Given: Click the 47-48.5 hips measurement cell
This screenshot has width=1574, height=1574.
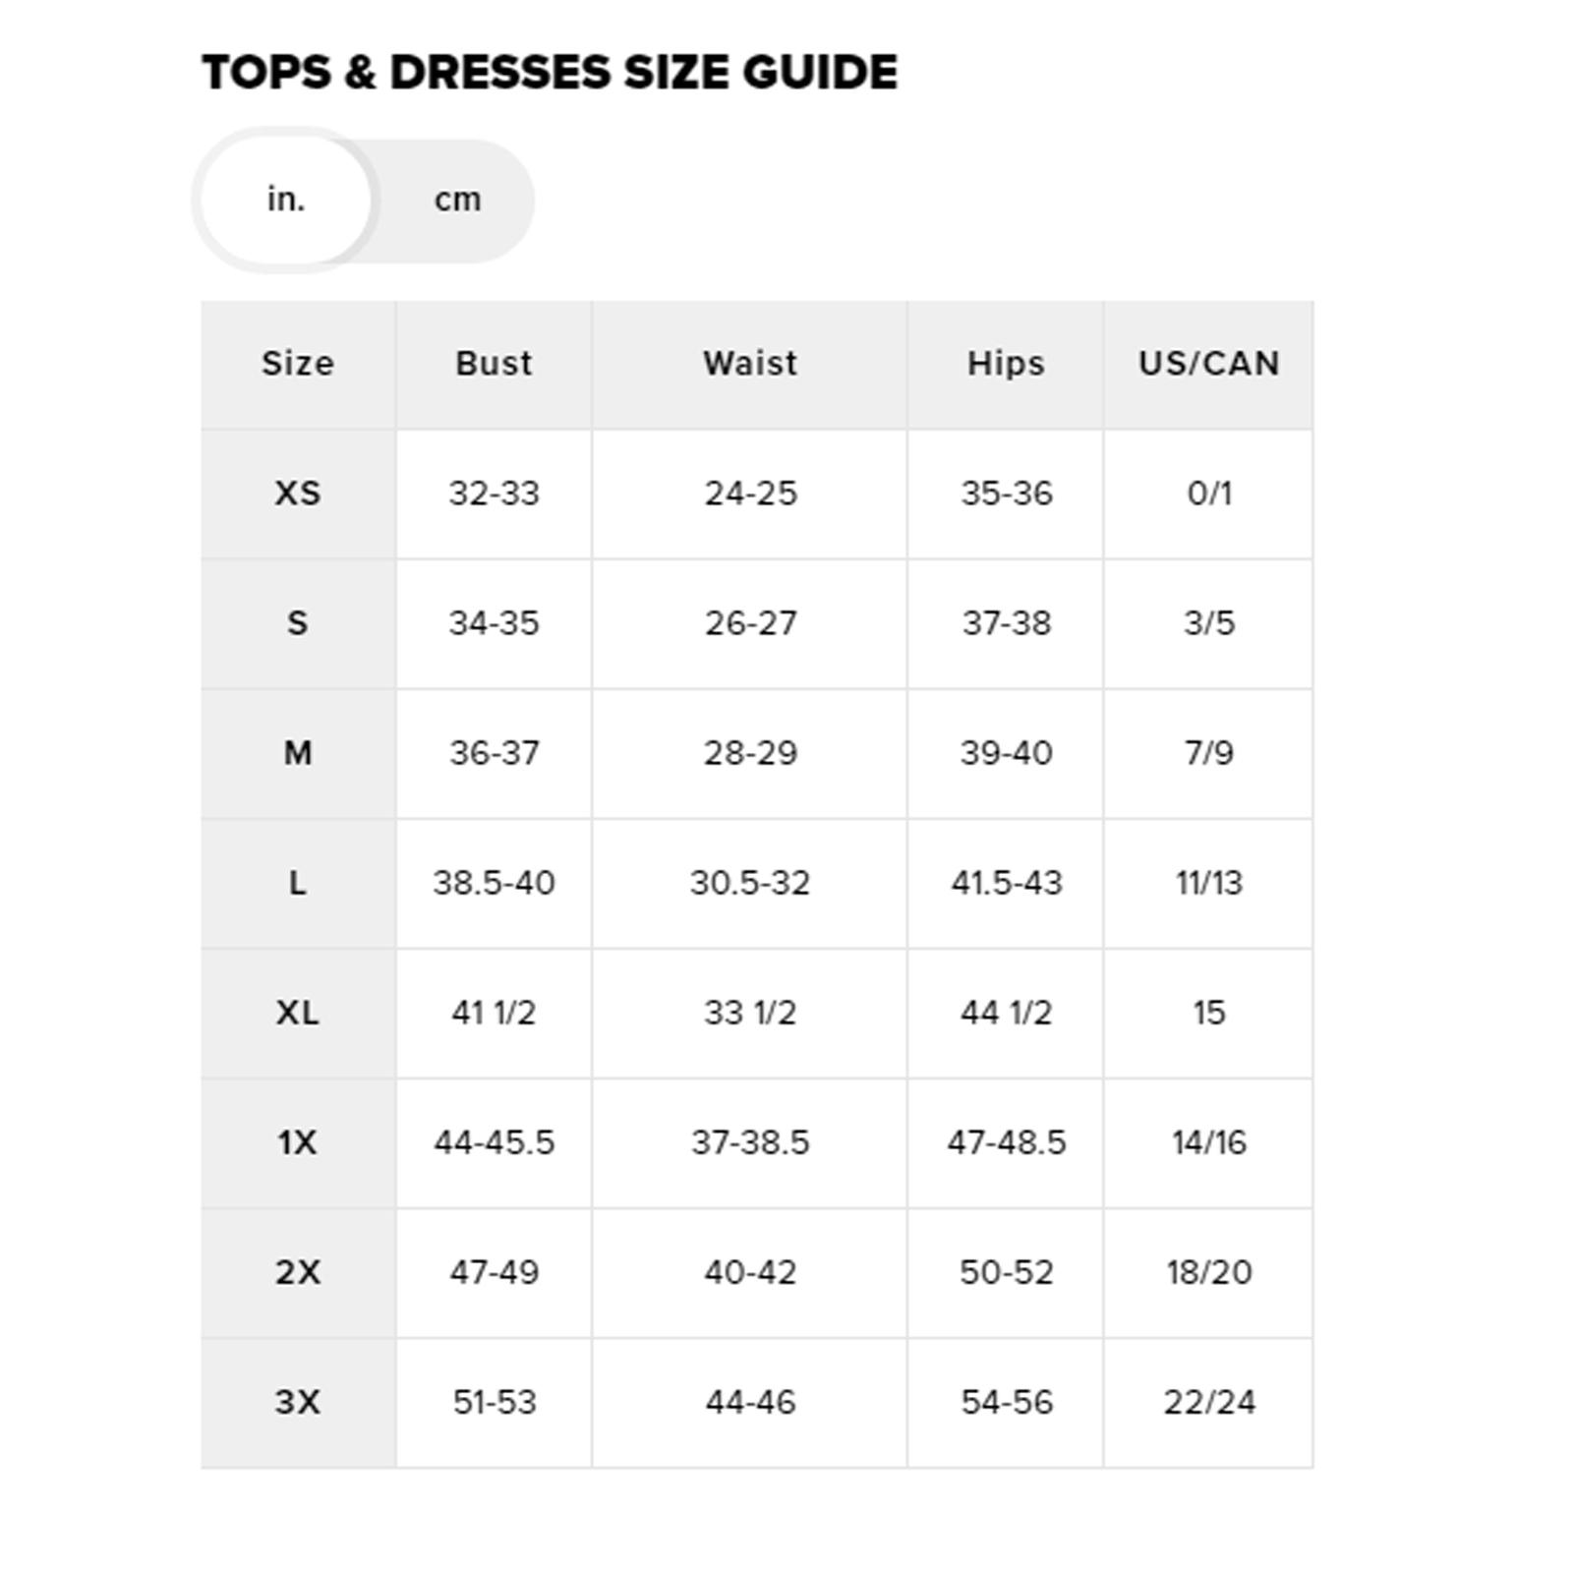Looking at the screenshot, I should pos(1006,1142).
